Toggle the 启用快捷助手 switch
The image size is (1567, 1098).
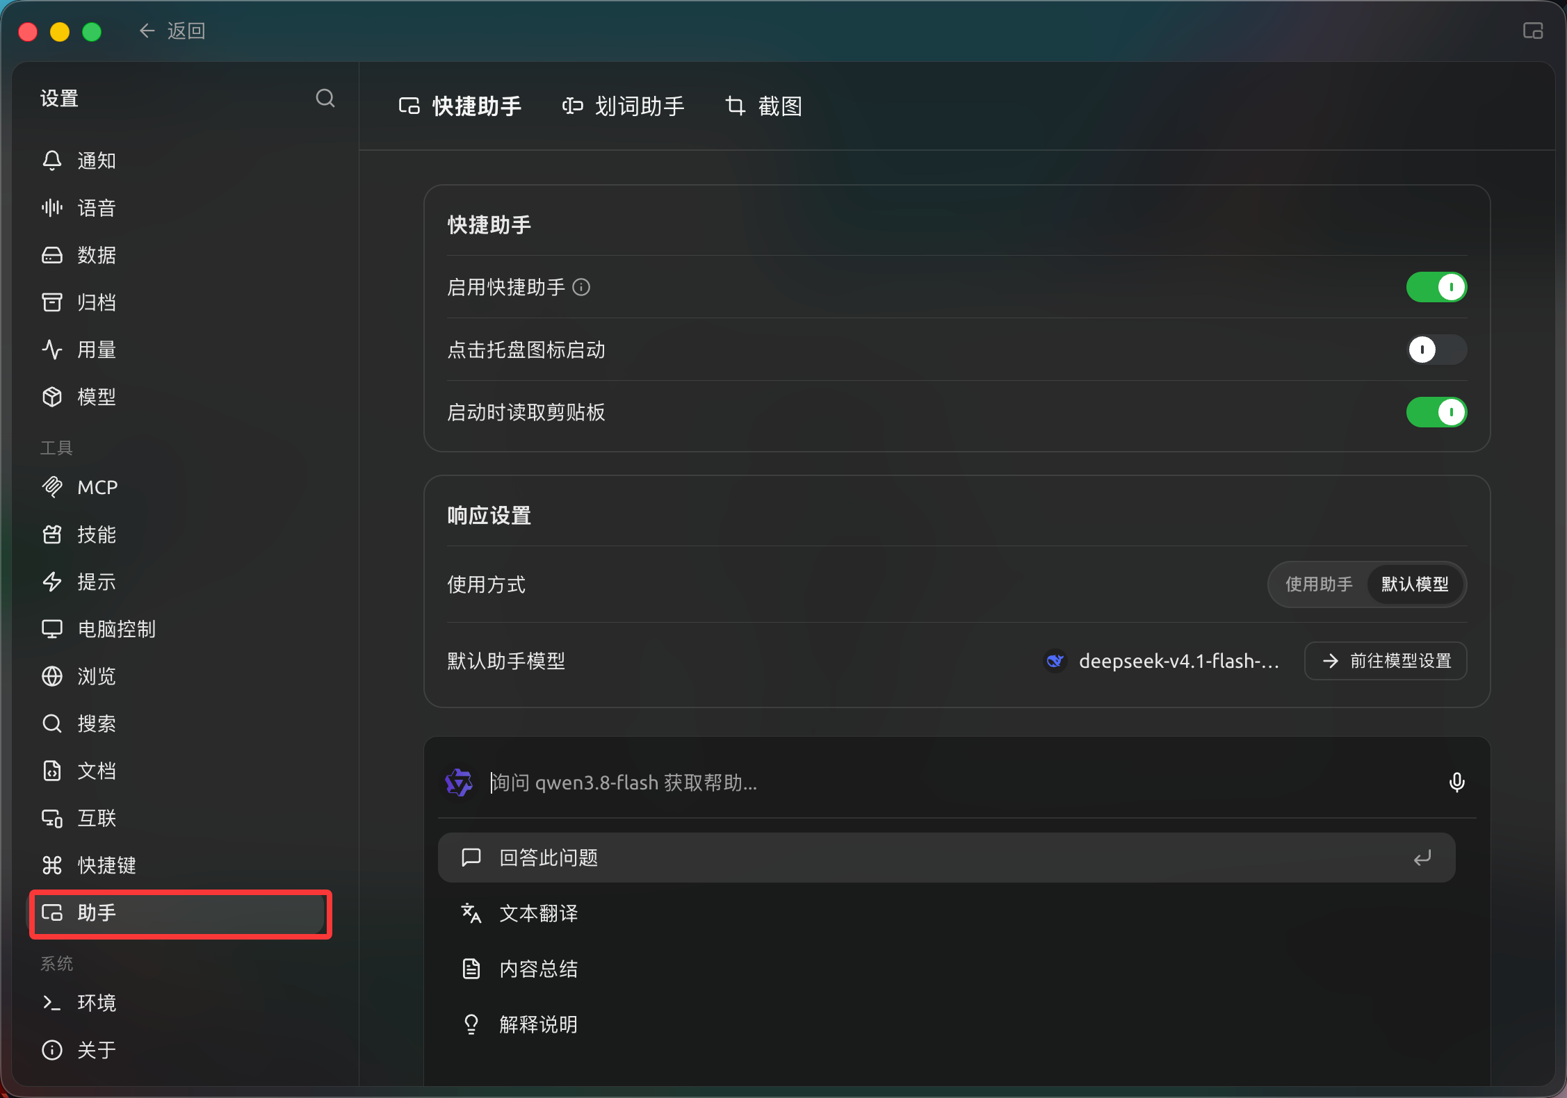1436,287
